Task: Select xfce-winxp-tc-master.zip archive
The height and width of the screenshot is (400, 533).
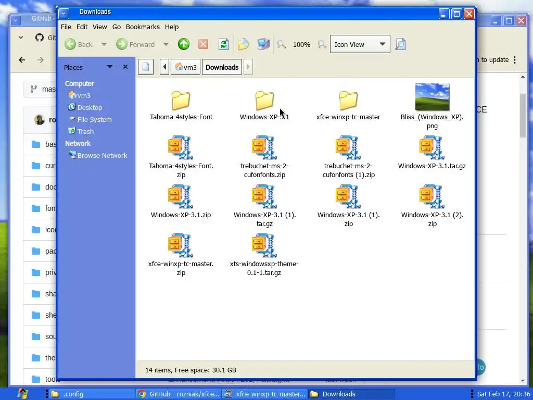Action: pyautogui.click(x=181, y=255)
